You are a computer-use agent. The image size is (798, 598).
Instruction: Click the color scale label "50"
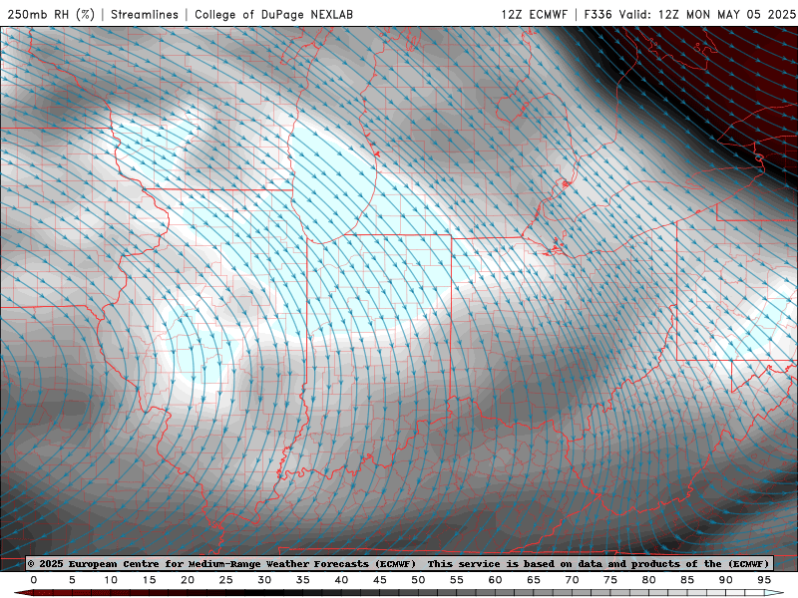(x=418, y=580)
